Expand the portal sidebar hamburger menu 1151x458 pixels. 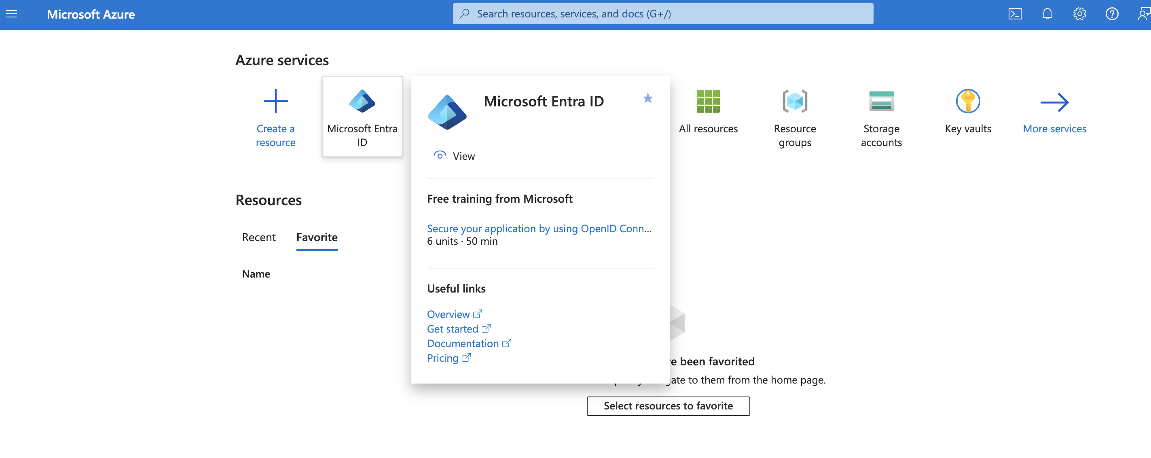coord(11,14)
